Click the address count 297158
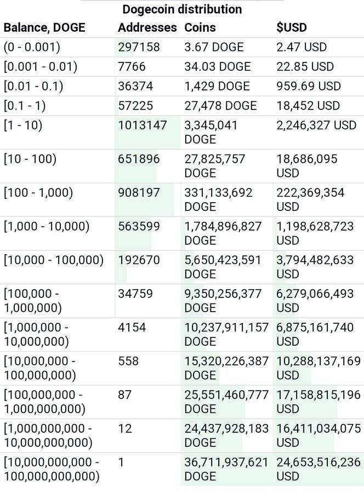The image size is (364, 493). coord(139,47)
